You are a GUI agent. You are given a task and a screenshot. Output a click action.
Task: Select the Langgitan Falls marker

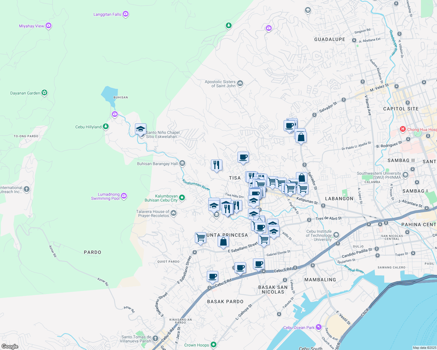125,14
